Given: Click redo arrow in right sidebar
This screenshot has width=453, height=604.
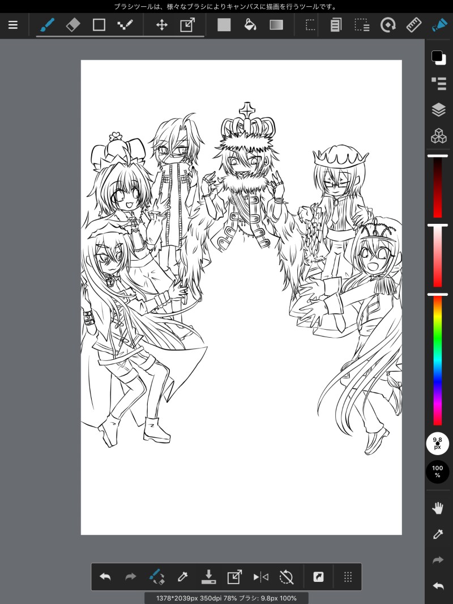Looking at the screenshot, I should point(438,560).
